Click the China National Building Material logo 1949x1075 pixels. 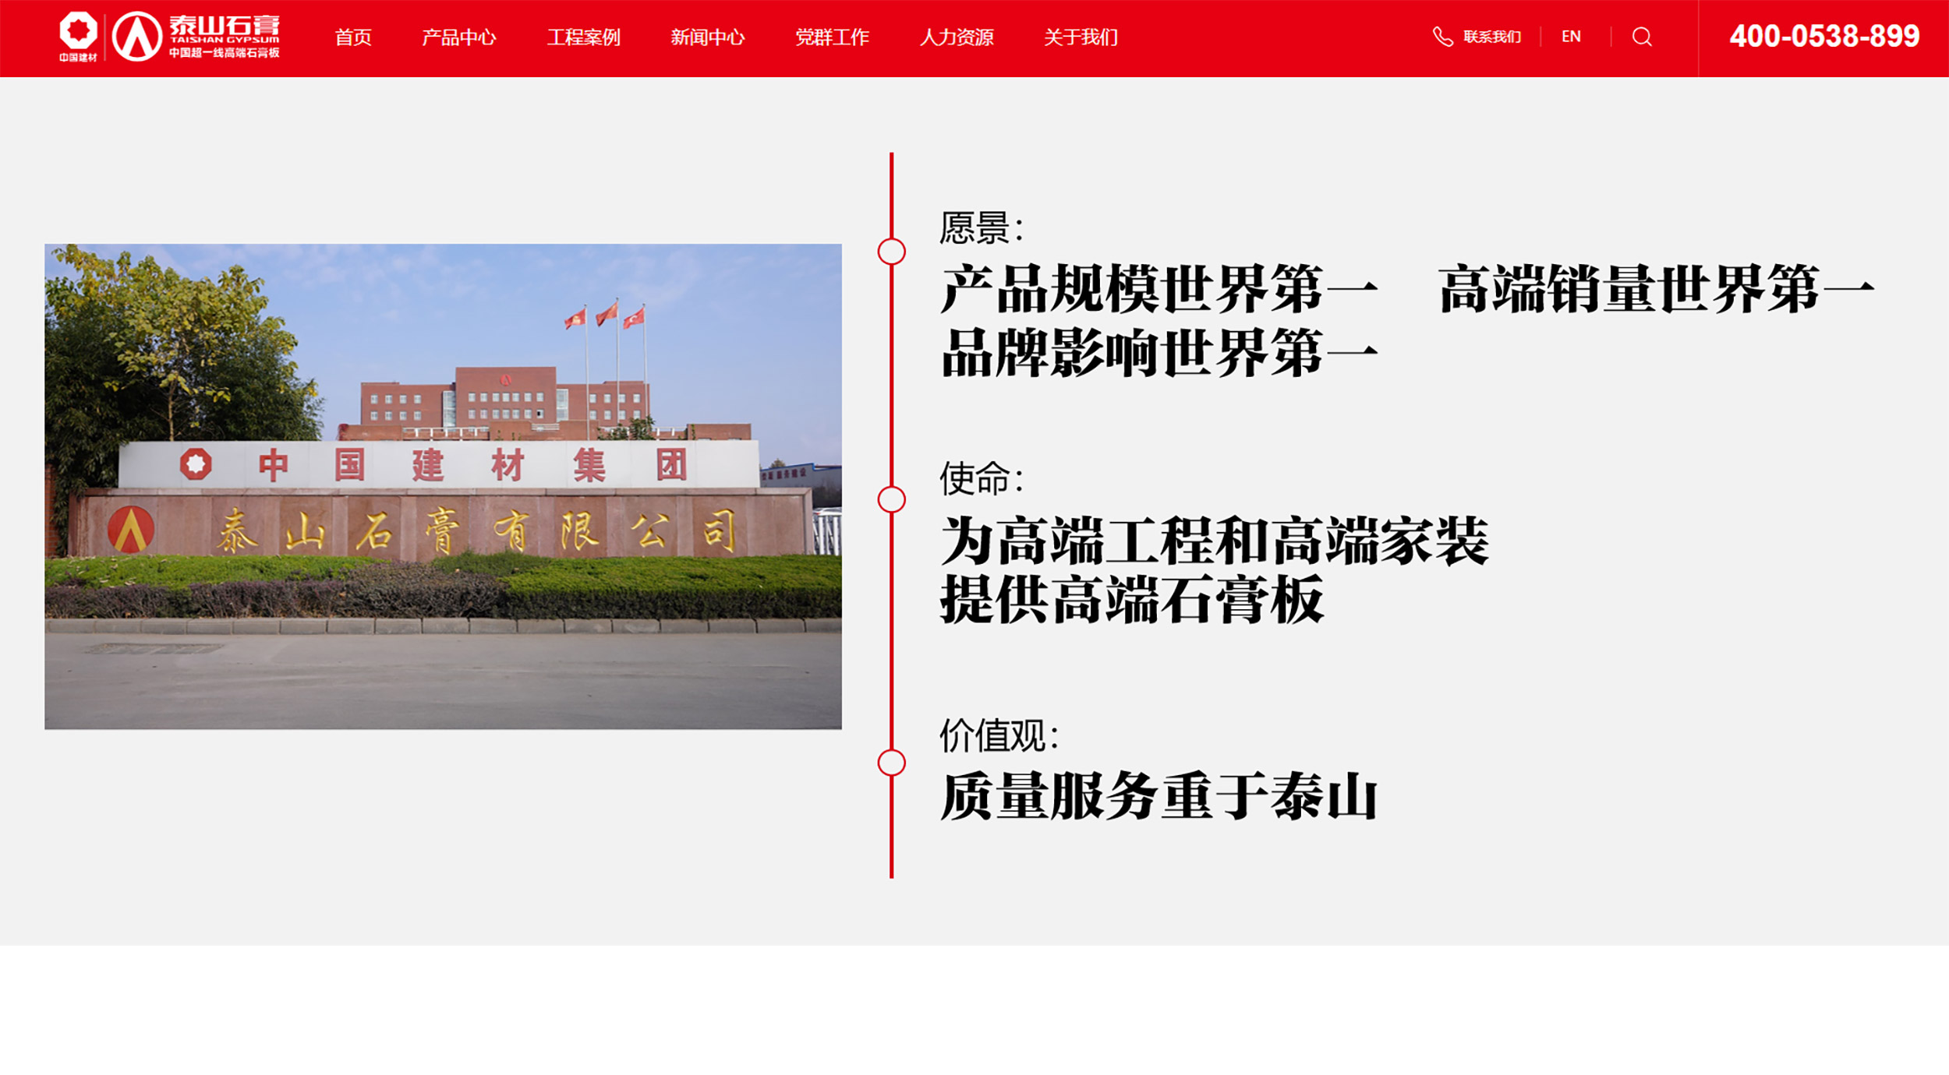(78, 37)
